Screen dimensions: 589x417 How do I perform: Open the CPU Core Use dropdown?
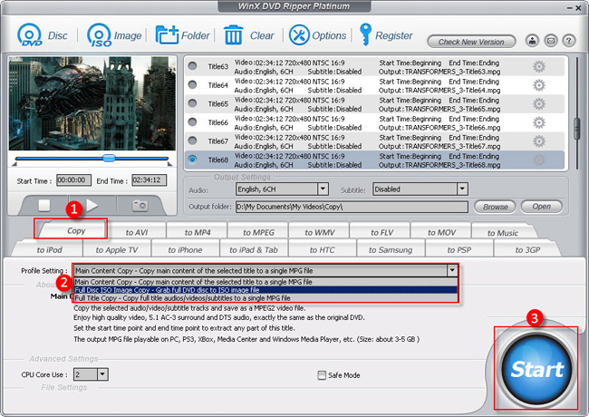click(102, 374)
